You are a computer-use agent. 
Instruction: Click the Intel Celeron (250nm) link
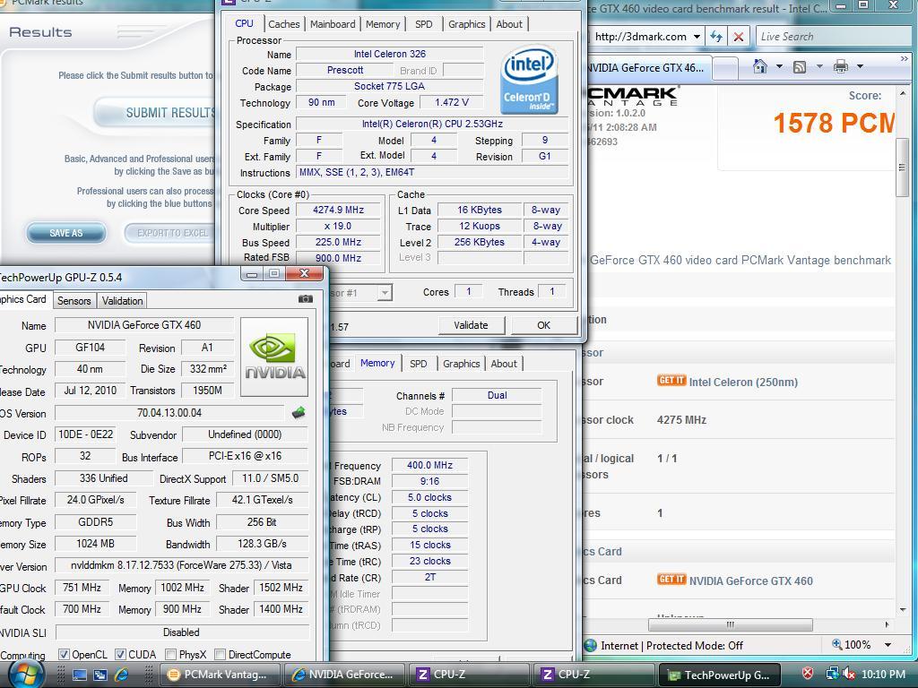pos(743,382)
